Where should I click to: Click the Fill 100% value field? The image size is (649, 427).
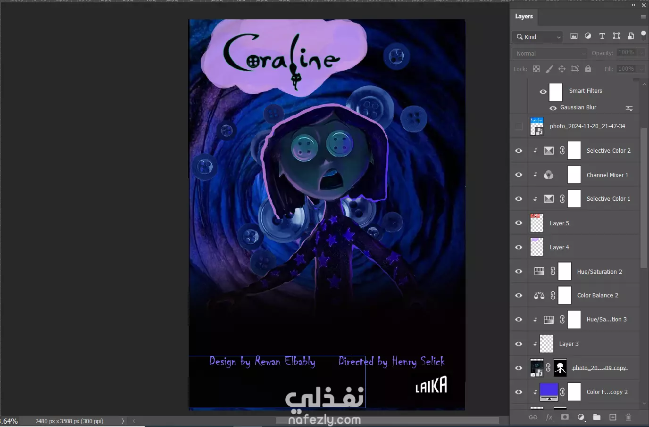pyautogui.click(x=626, y=69)
